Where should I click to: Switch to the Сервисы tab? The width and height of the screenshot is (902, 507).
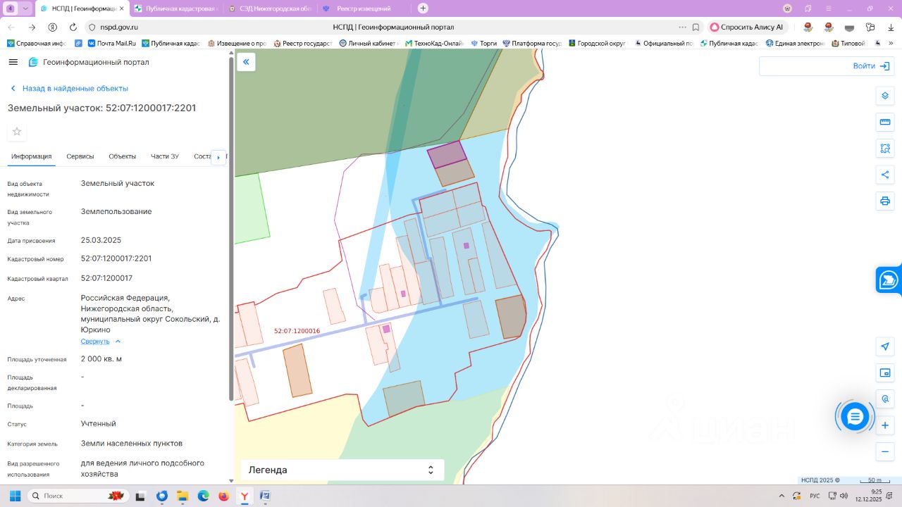(x=80, y=156)
